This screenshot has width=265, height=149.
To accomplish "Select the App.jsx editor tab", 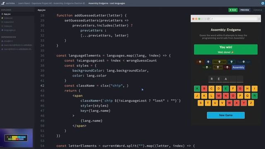I will tap(41, 10).
